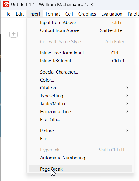Click the plus cell insertion button
Viewport: 139px width, 181px height.
point(13,34)
